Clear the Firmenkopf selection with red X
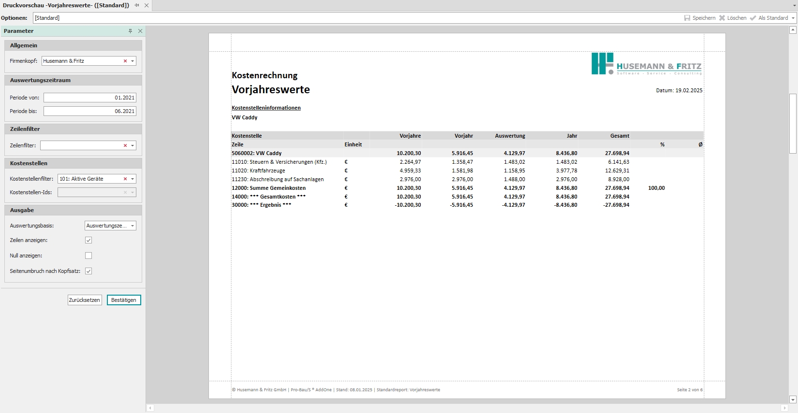798x413 pixels. coord(125,61)
